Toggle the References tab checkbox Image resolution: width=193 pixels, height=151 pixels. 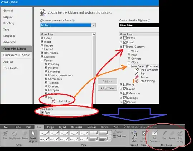point(125,93)
